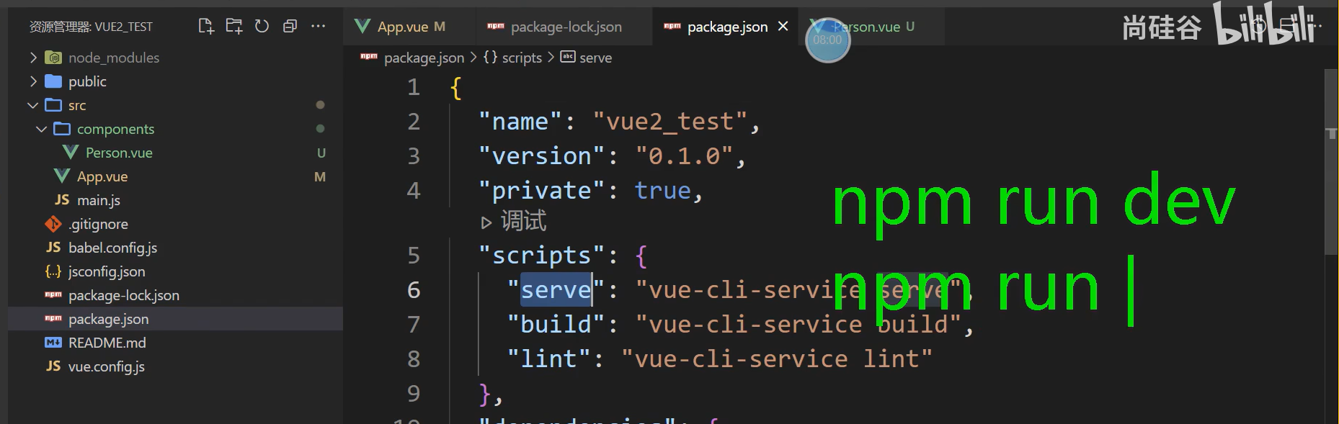Viewport: 1339px width, 424px height.
Task: Collapse the src folder
Action: (x=33, y=105)
